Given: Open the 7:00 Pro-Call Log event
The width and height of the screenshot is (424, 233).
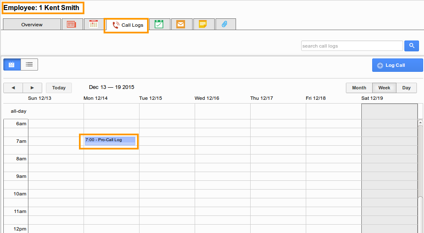Looking at the screenshot, I should tap(110, 140).
